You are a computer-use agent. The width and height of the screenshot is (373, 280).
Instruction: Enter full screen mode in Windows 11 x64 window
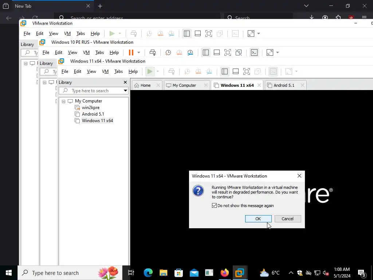point(247,71)
